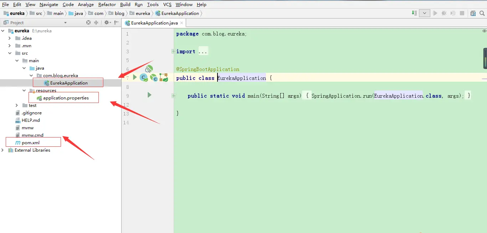Click the Spring bean with blue C gutter icon on line 7

coord(154,77)
